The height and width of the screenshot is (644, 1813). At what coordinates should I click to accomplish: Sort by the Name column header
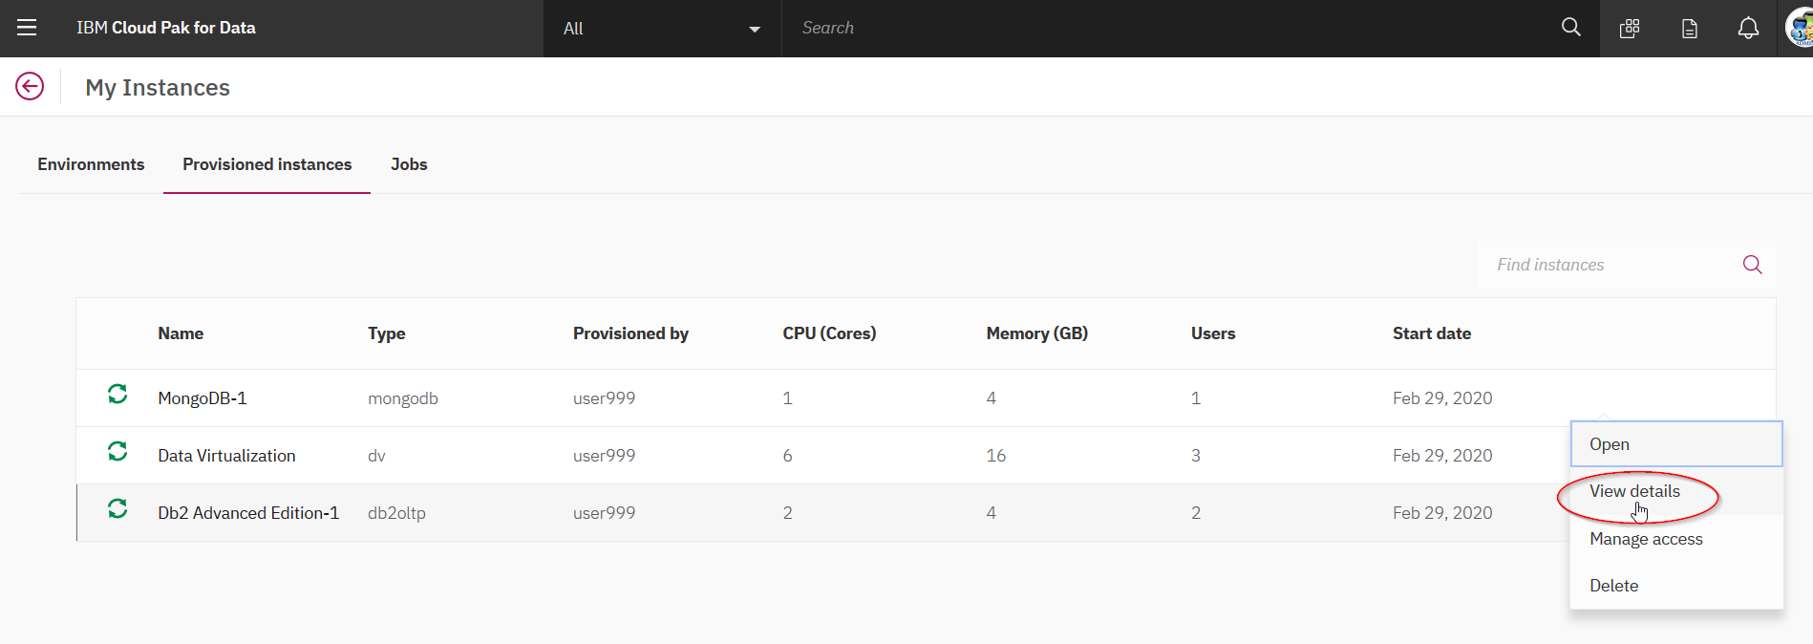click(181, 333)
